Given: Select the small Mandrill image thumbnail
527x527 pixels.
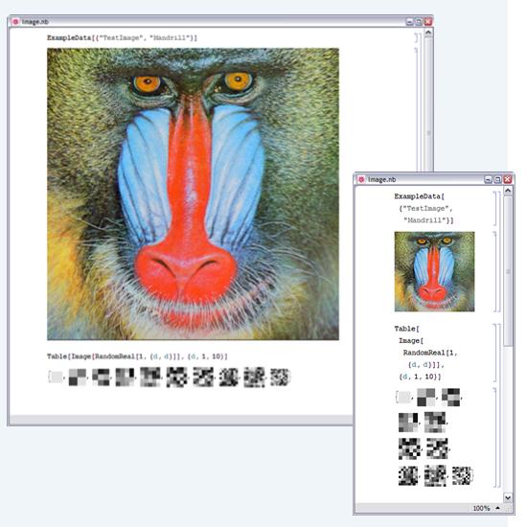Looking at the screenshot, I should click(435, 271).
